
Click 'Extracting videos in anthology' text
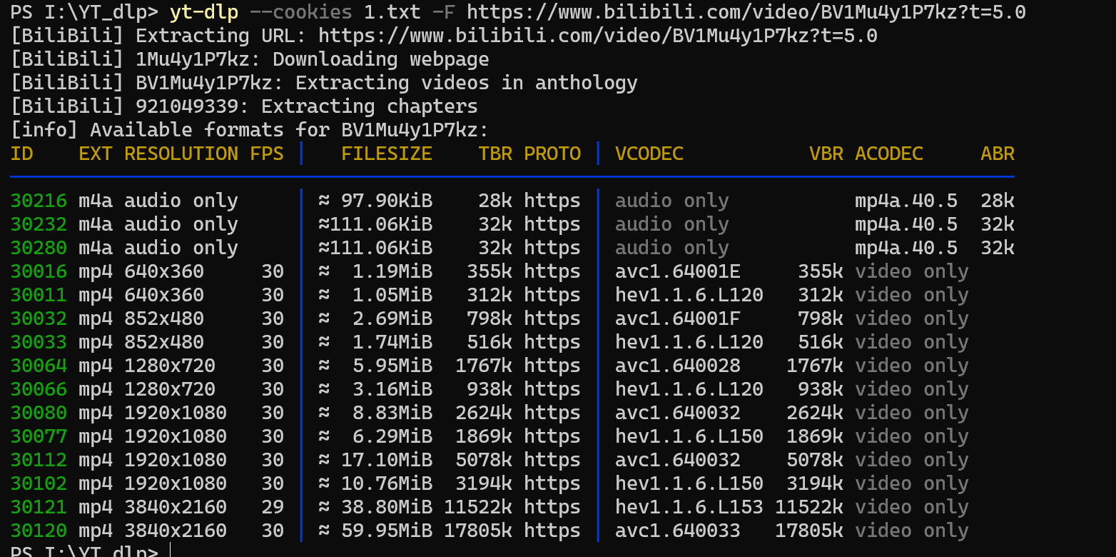point(467,83)
